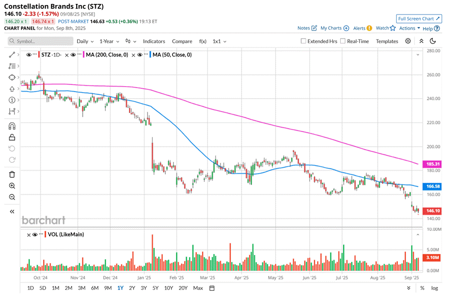The width and height of the screenshot is (452, 296).
Task: Open the Daily frequency dropdown
Action: pyautogui.click(x=85, y=41)
